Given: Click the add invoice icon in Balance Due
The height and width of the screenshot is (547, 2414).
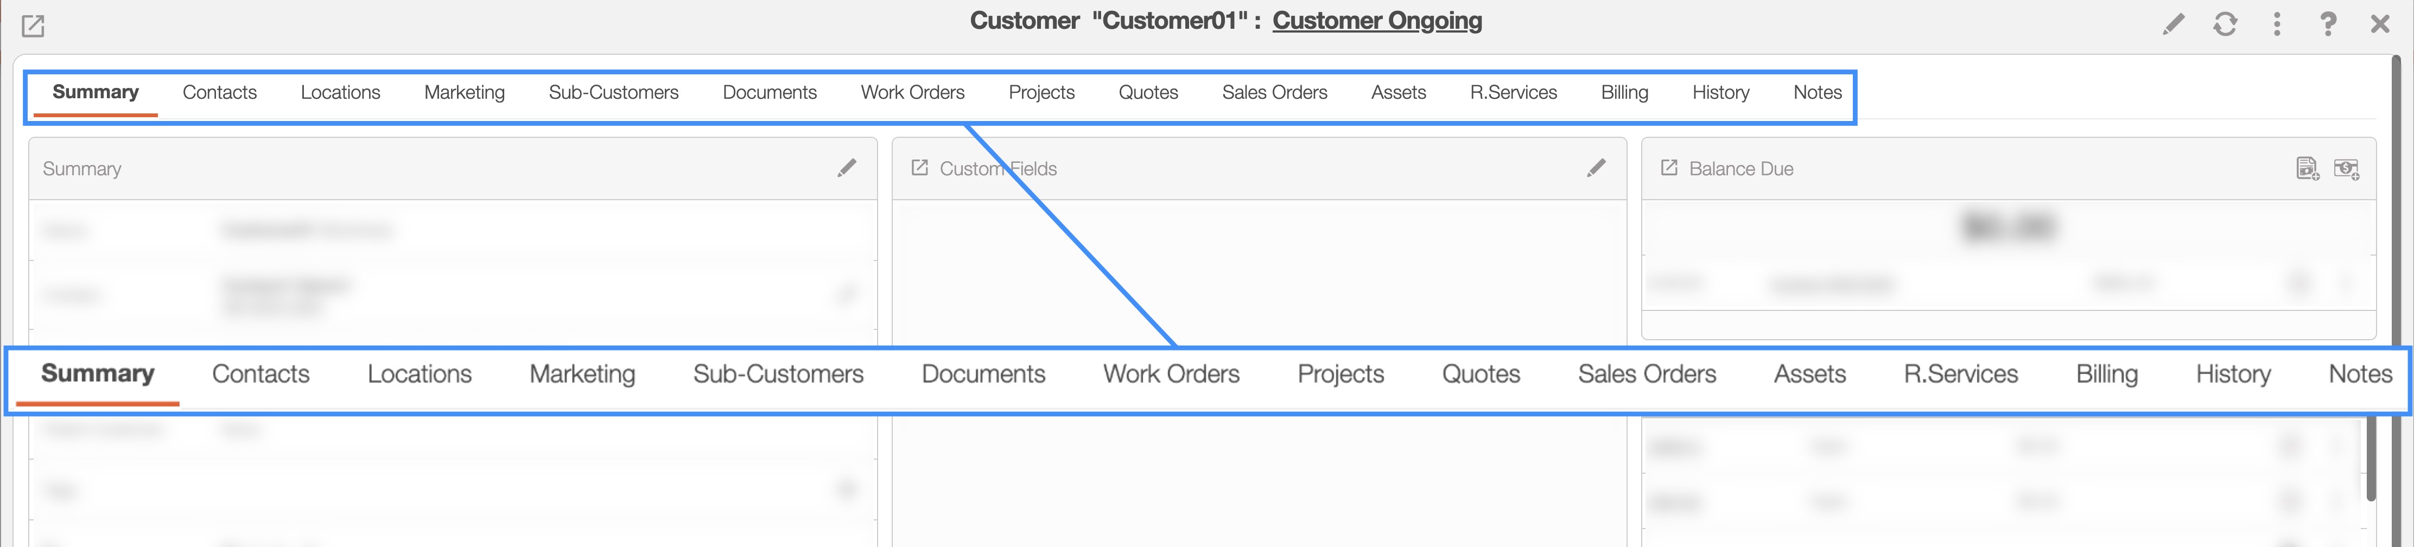Looking at the screenshot, I should click(x=2307, y=169).
